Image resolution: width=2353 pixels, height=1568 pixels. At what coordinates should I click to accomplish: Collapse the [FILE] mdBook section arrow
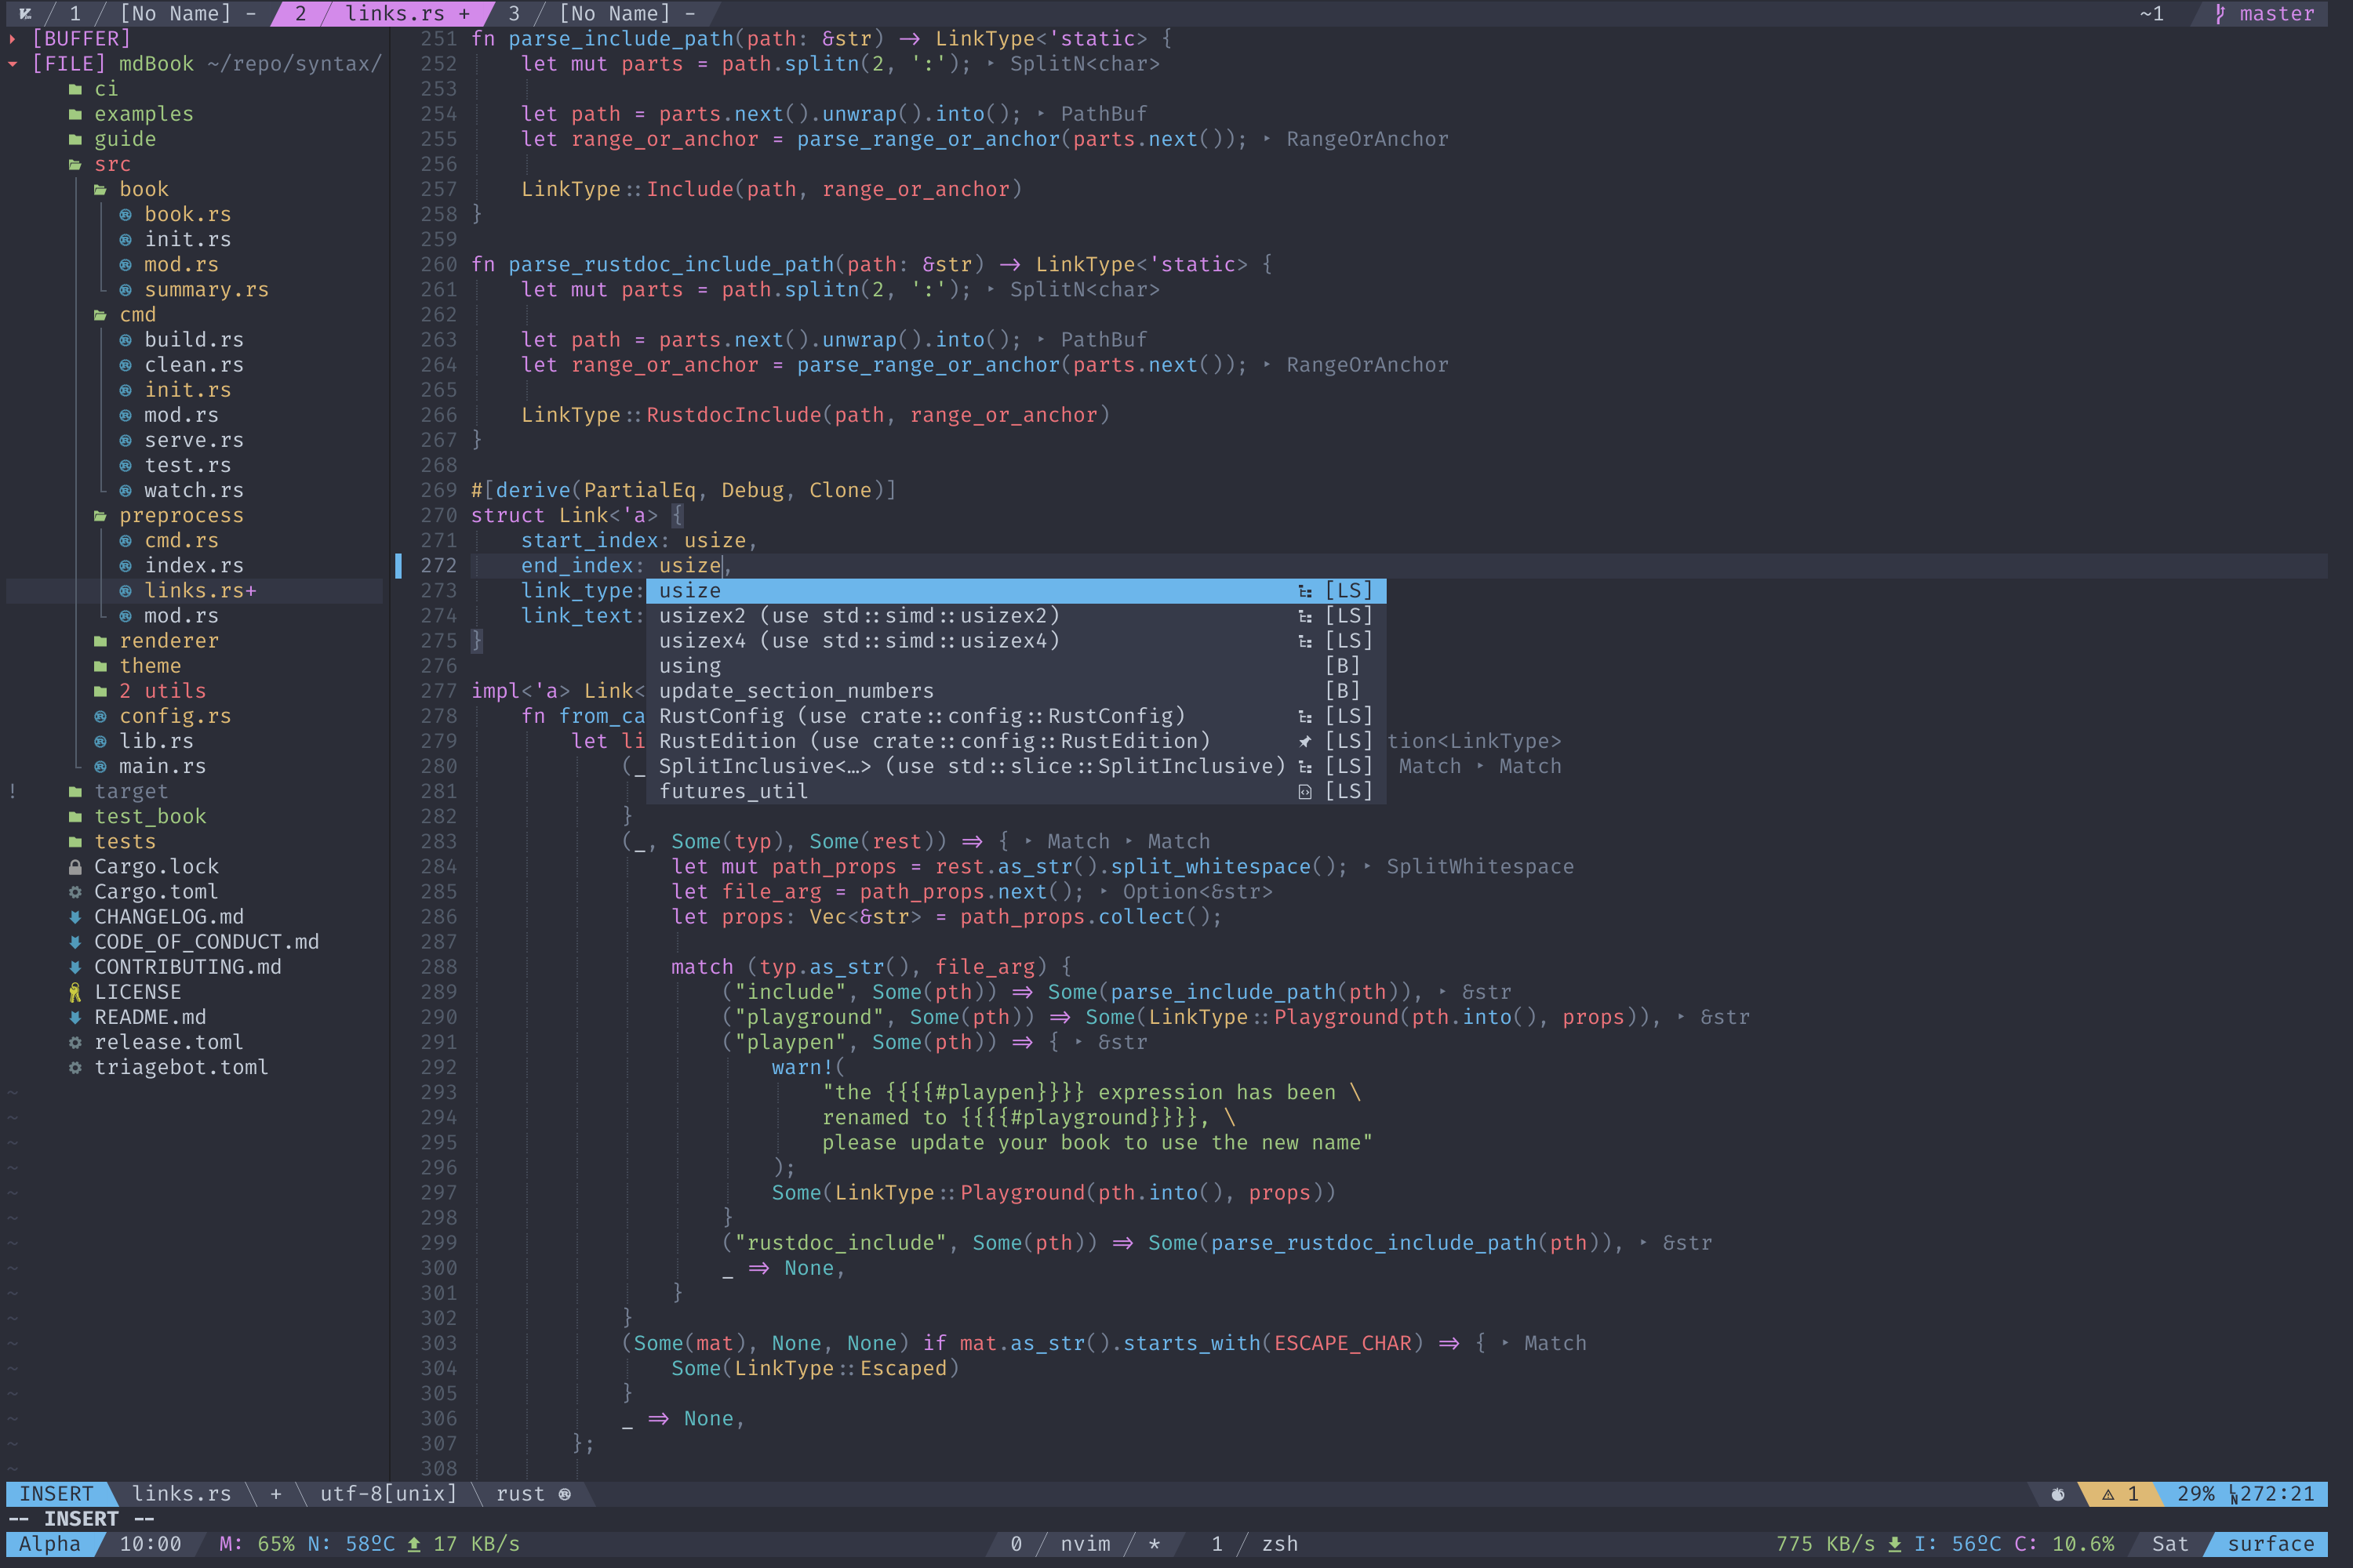13,64
